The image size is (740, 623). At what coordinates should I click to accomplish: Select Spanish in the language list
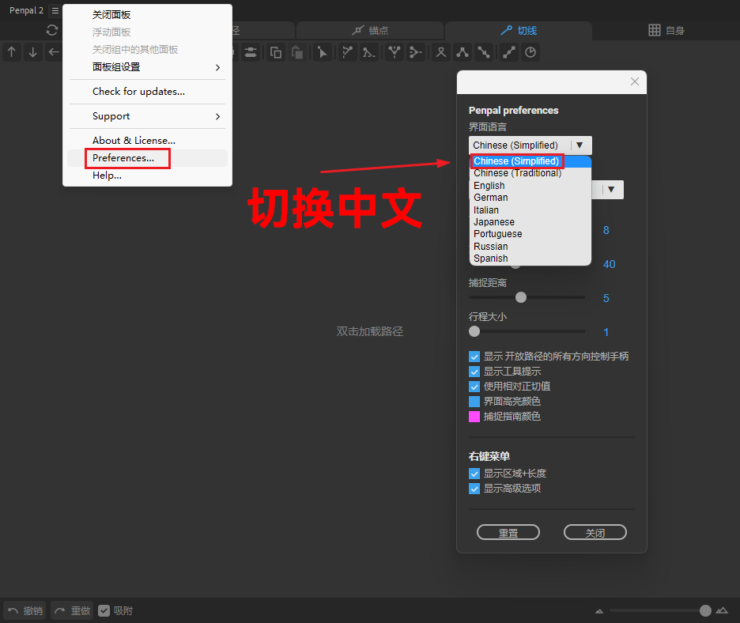tap(530, 259)
